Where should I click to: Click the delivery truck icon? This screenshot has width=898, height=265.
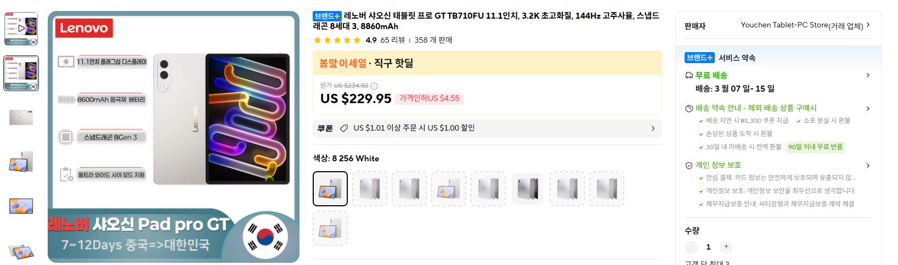click(689, 75)
